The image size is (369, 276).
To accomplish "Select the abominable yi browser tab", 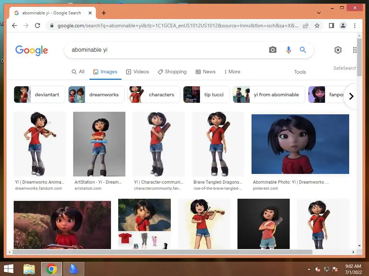I will [x=52, y=13].
